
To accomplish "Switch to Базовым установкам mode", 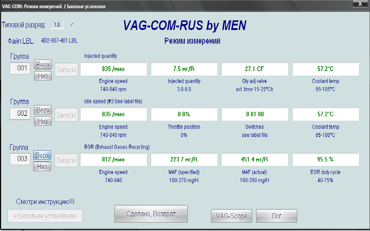I will pyautogui.click(x=45, y=216).
